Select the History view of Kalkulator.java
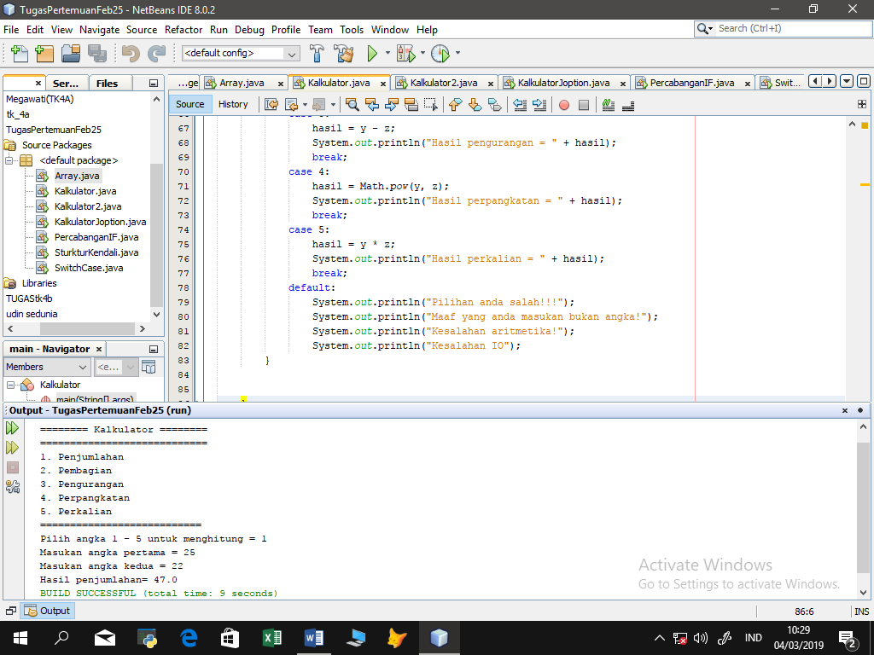The width and height of the screenshot is (874, 655). (x=233, y=104)
